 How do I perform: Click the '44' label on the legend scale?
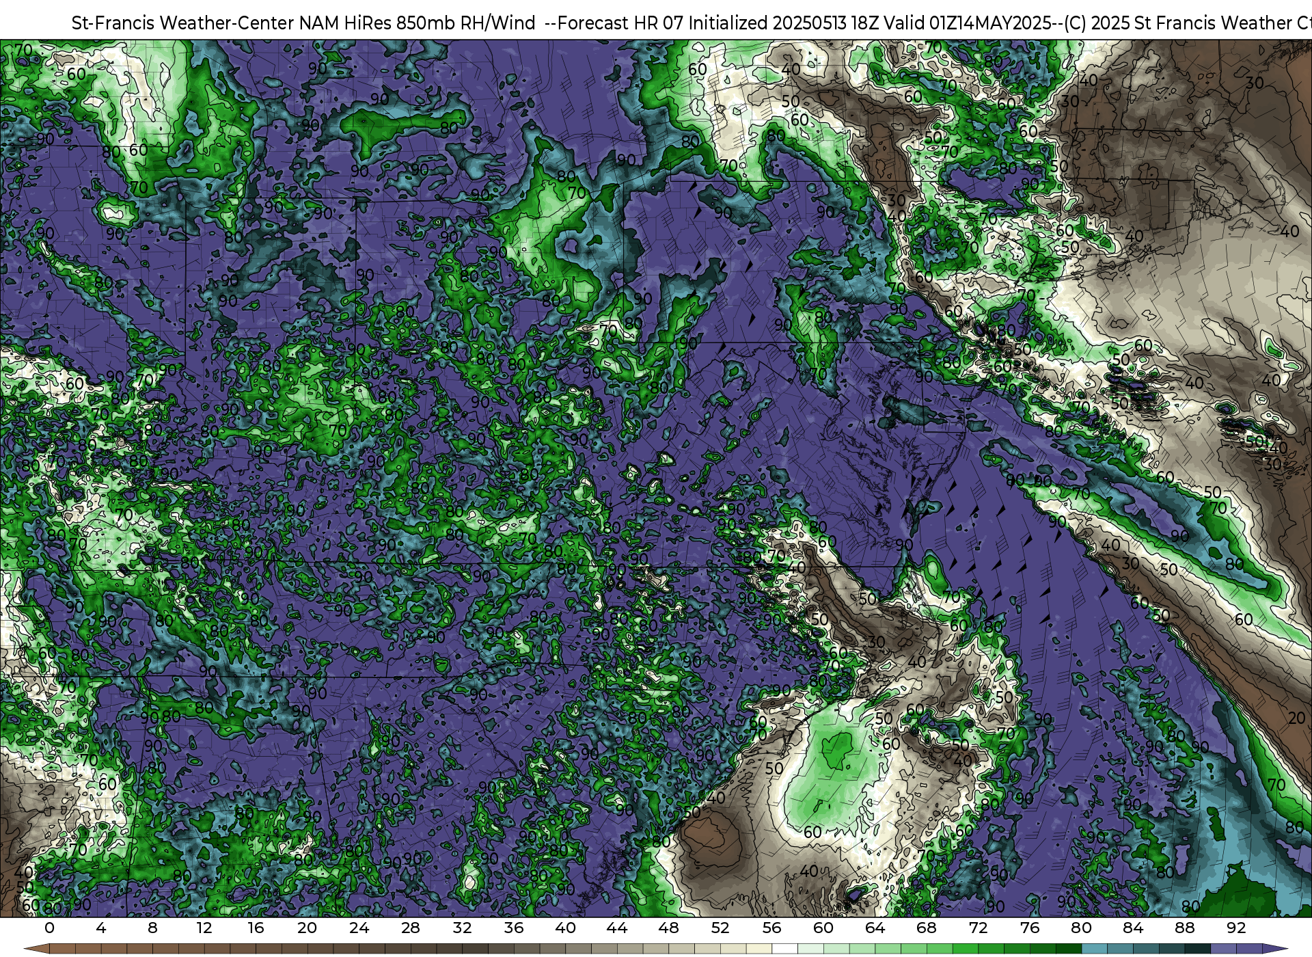pos(617,928)
